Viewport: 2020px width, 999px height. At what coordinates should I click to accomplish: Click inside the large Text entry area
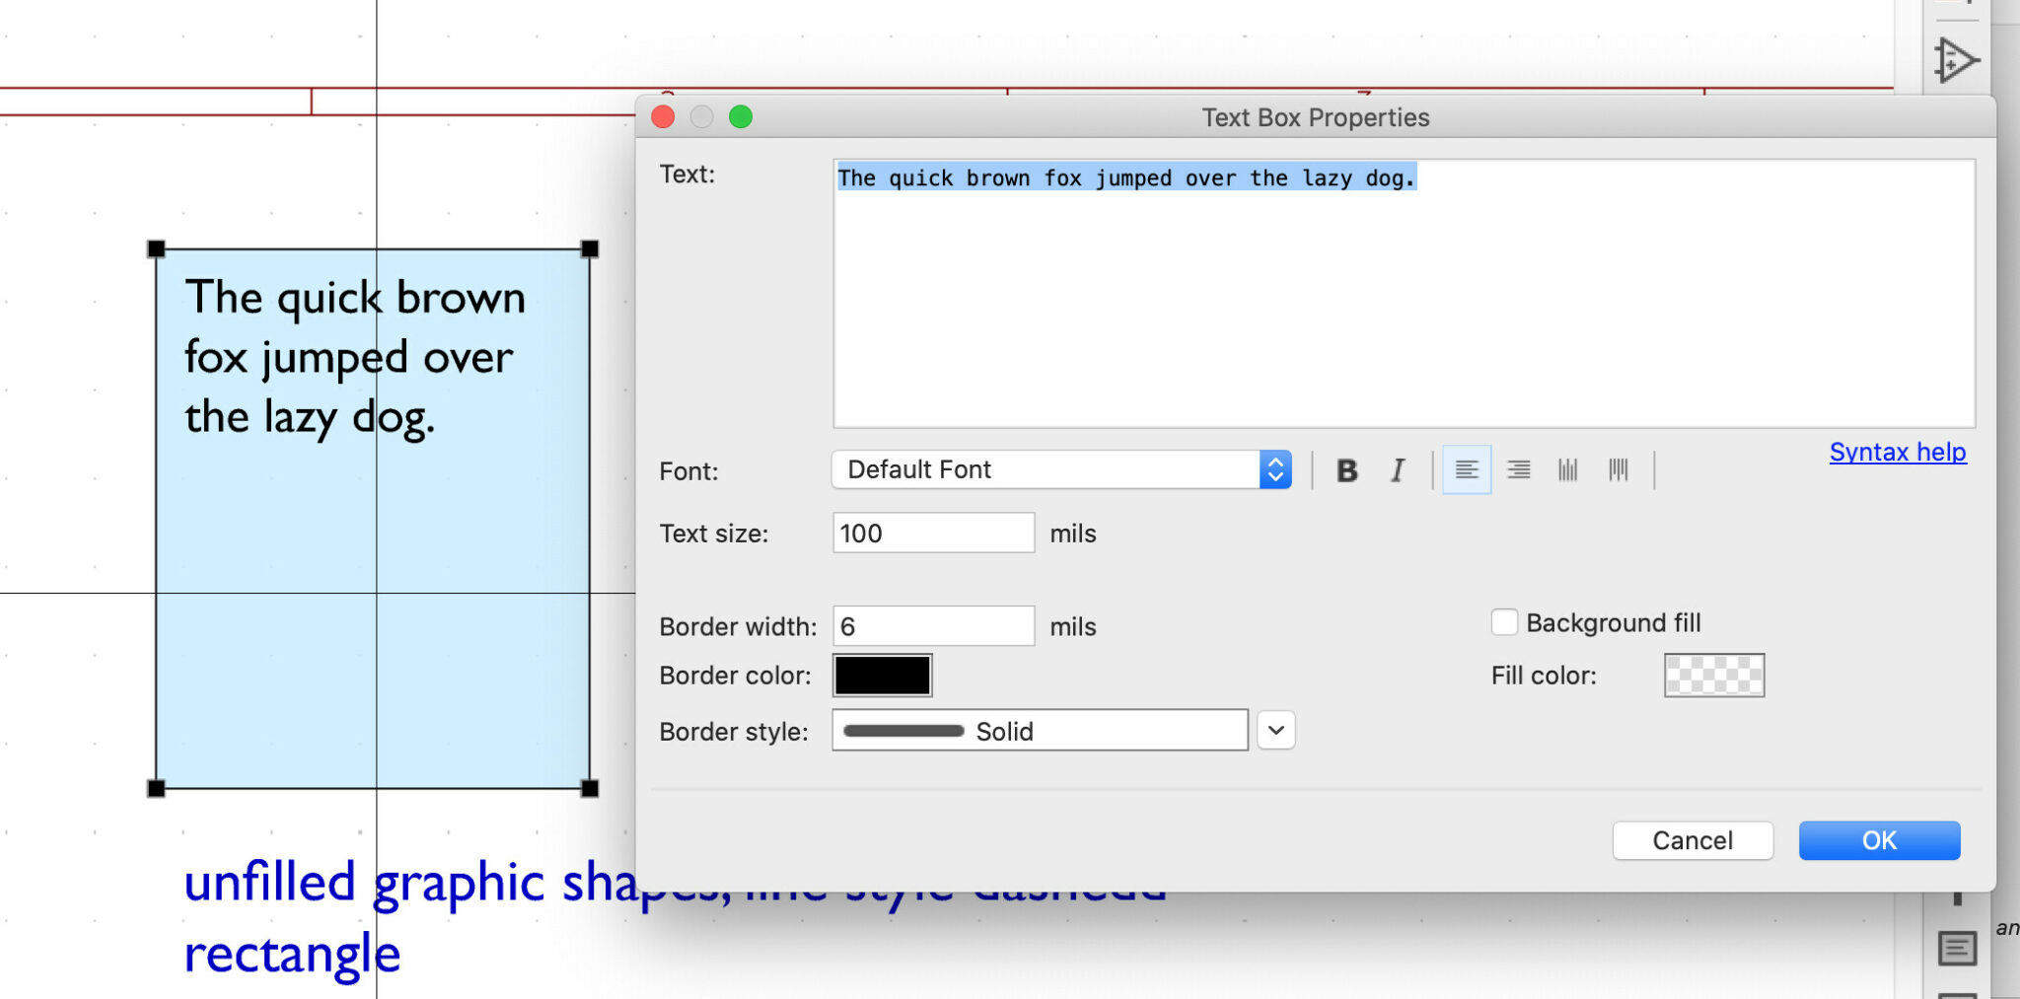(x=1404, y=294)
